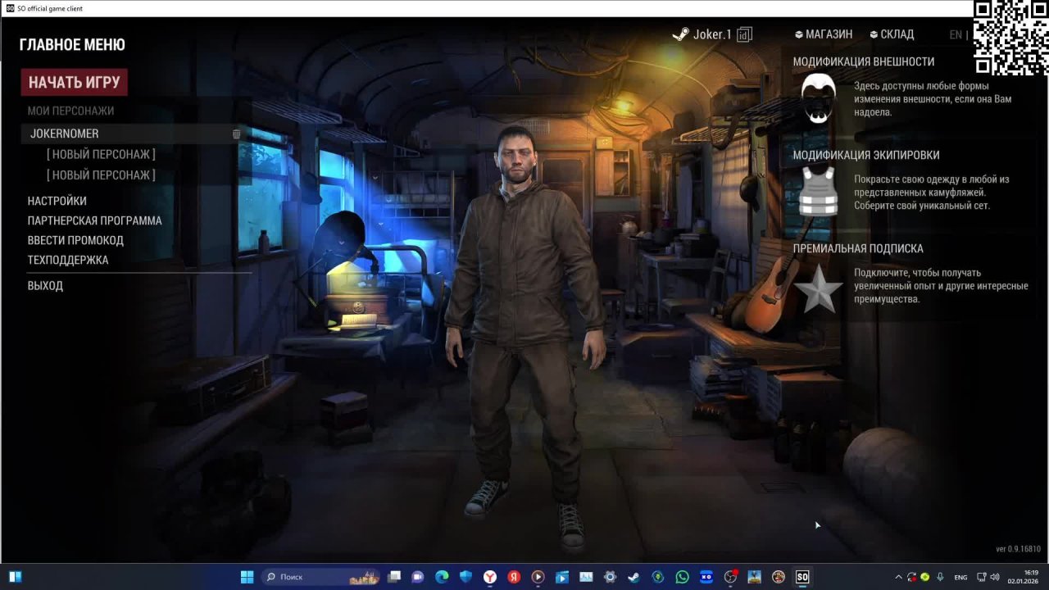1049x590 pixels.
Task: Delete JOKERNOMER character via trash icon
Action: click(236, 134)
